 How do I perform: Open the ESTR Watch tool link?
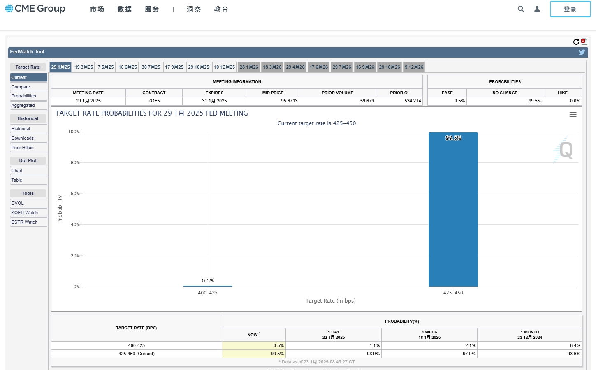click(x=28, y=222)
